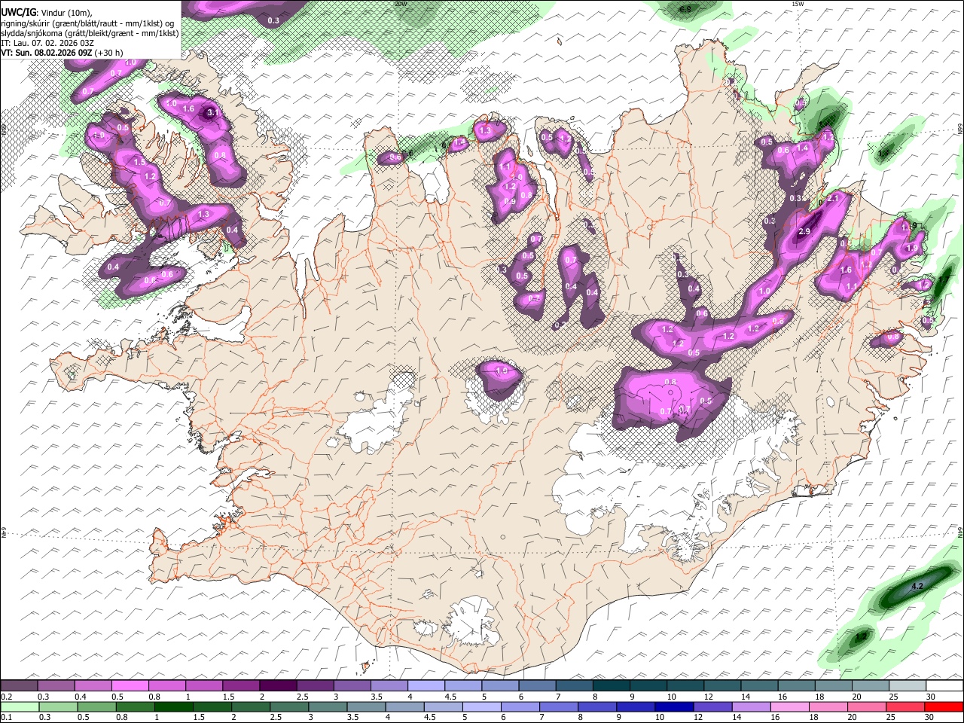Click the valid time line 'VT: Sun. 08.02.2026 09Z'

[61, 53]
